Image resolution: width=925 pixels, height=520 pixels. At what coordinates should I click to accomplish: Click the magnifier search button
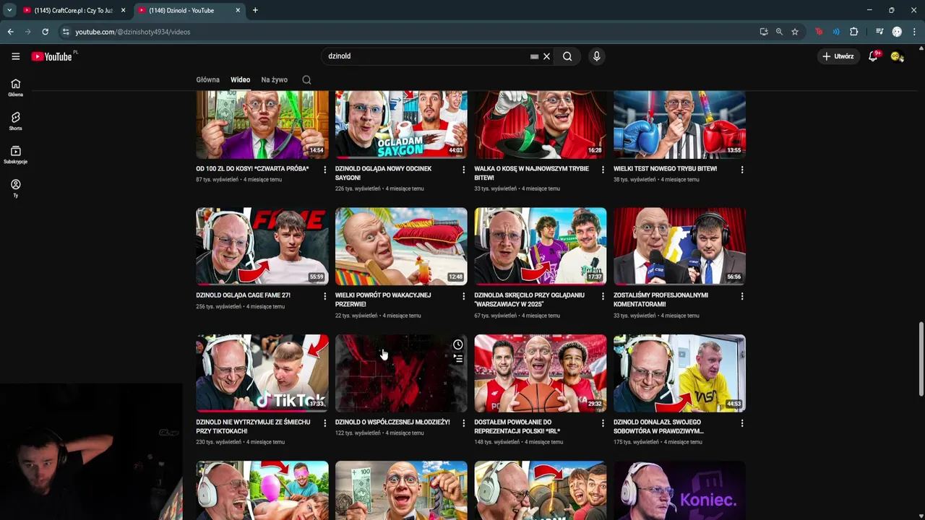567,56
